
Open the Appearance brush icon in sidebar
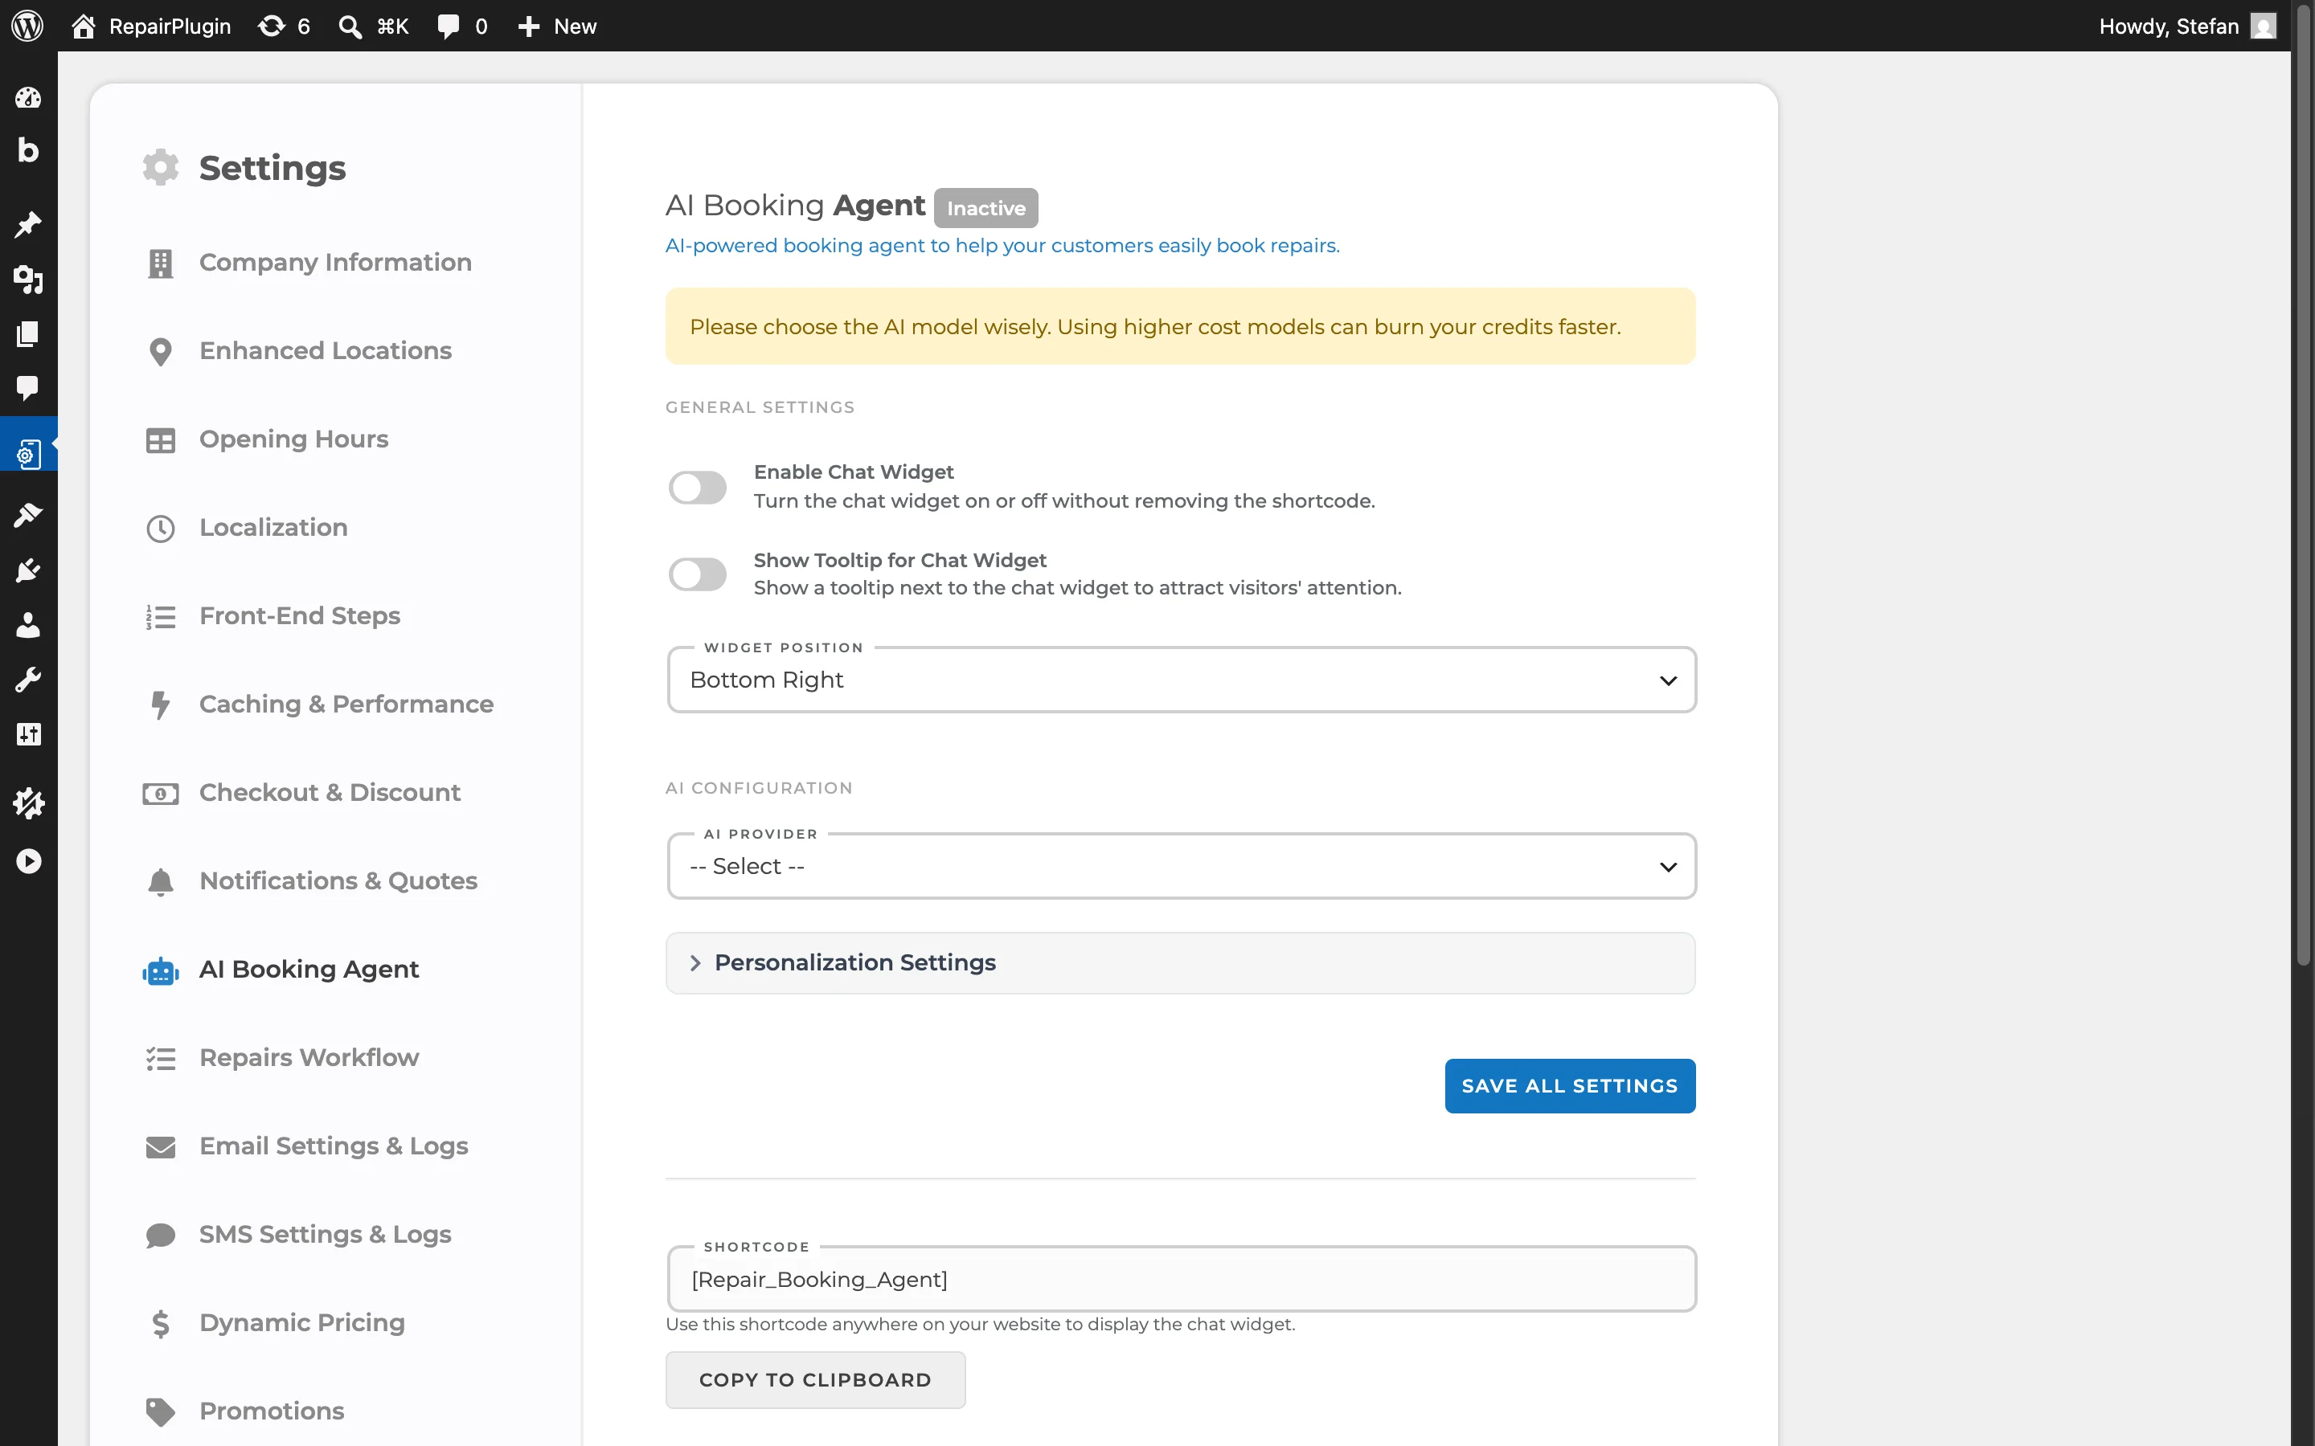coord(28,516)
